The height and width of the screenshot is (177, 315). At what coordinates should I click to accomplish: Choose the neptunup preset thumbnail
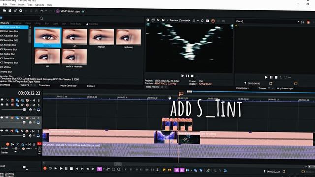pos(128,37)
